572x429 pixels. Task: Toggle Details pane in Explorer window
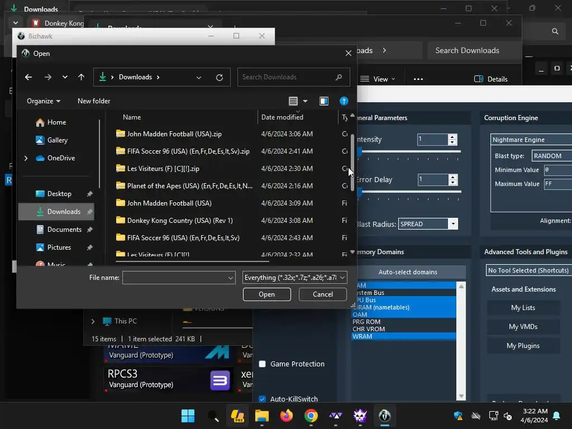pos(490,79)
